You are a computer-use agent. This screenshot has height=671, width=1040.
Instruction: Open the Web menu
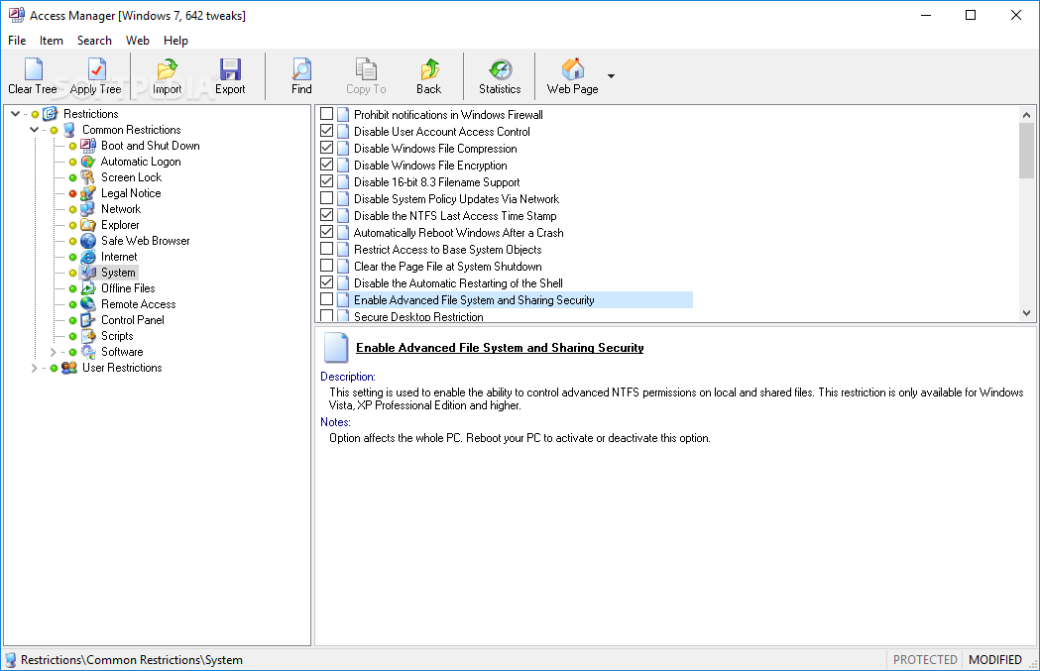pyautogui.click(x=137, y=41)
